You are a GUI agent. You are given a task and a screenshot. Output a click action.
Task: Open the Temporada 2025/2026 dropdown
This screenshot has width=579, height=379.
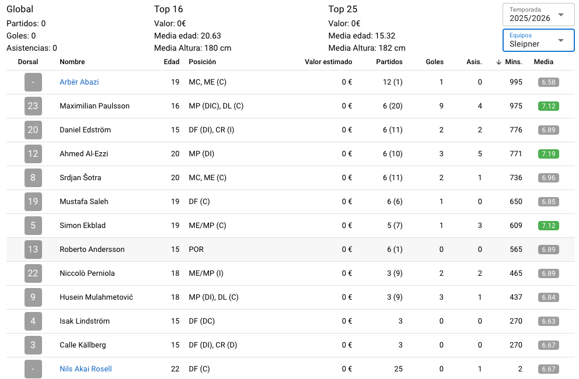(x=538, y=15)
